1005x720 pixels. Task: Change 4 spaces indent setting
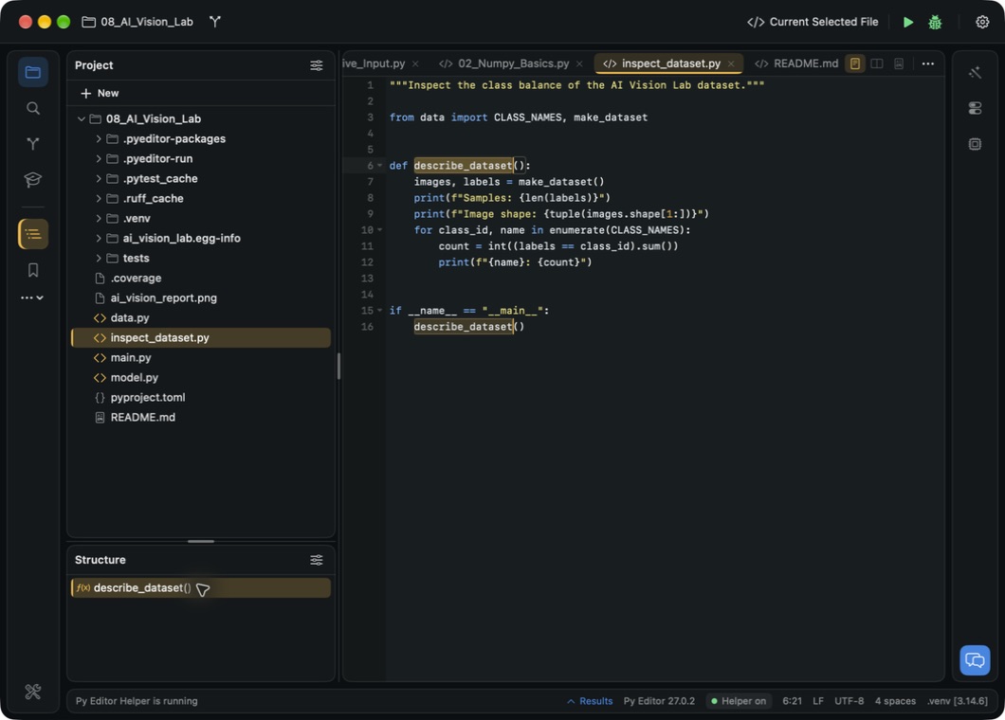(x=895, y=701)
